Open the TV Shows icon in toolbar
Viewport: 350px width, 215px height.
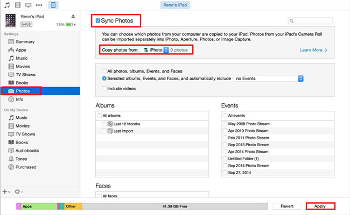point(28,5)
